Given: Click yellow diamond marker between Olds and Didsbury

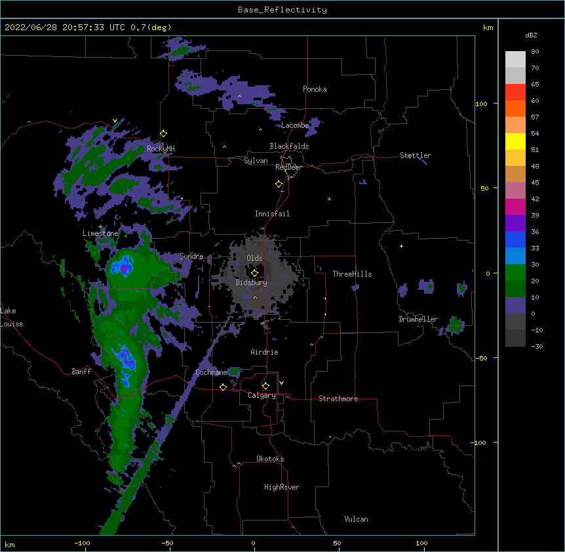Looking at the screenshot, I should click(254, 273).
